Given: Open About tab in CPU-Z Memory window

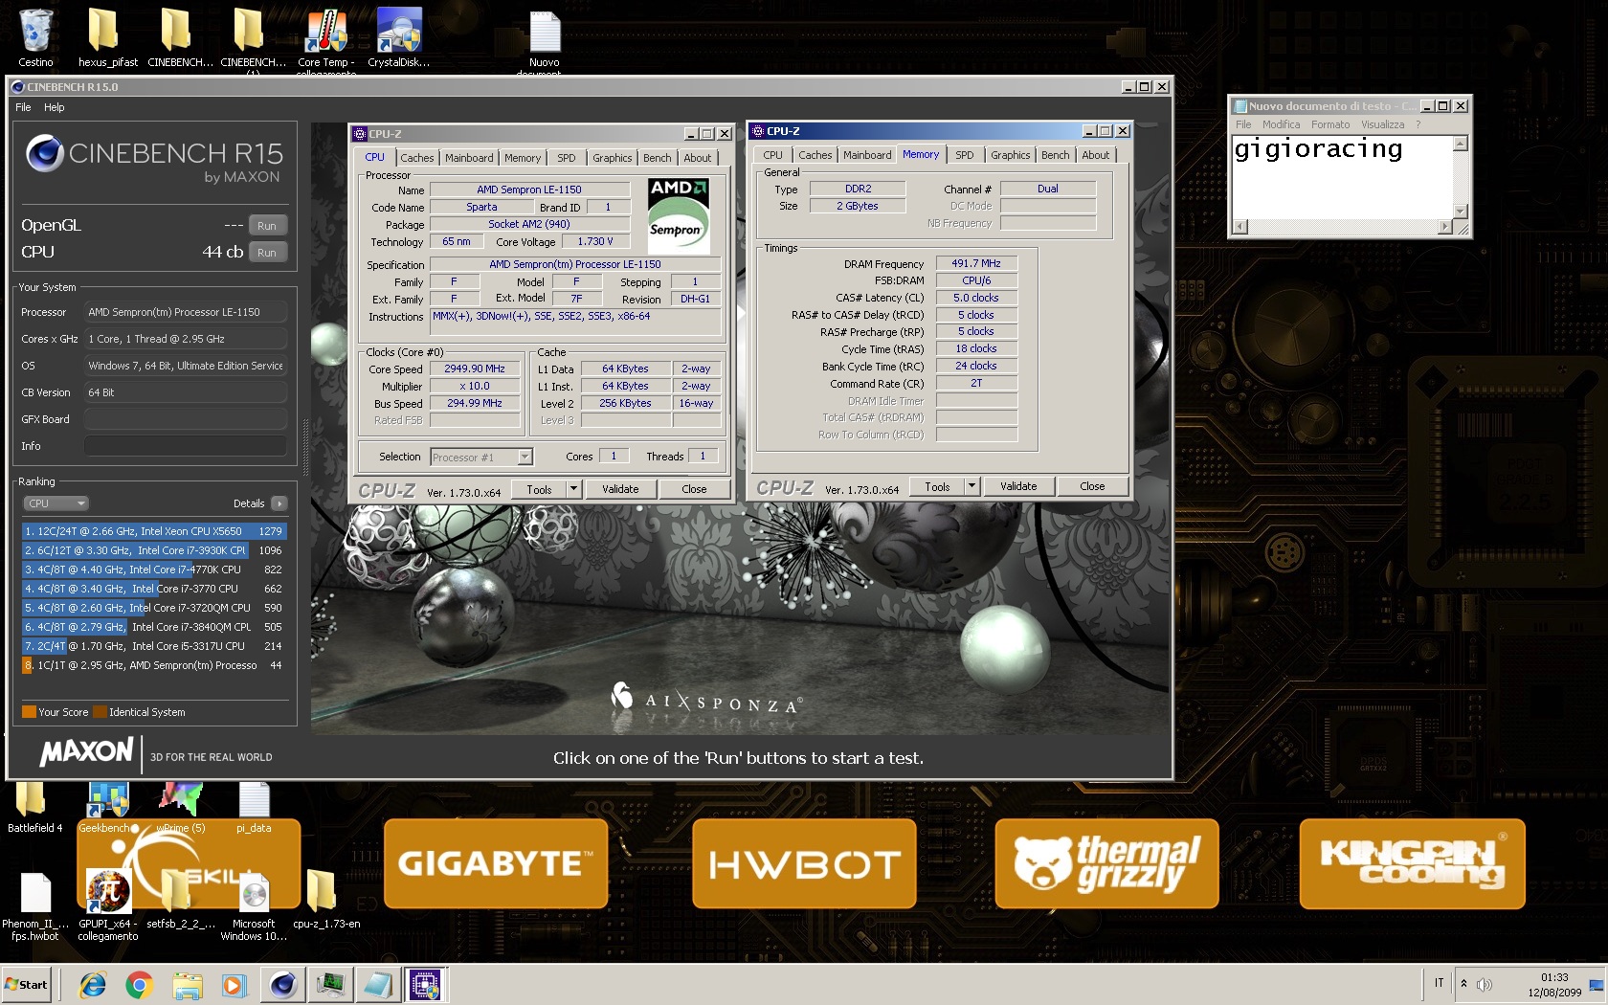Looking at the screenshot, I should pos(1096,155).
